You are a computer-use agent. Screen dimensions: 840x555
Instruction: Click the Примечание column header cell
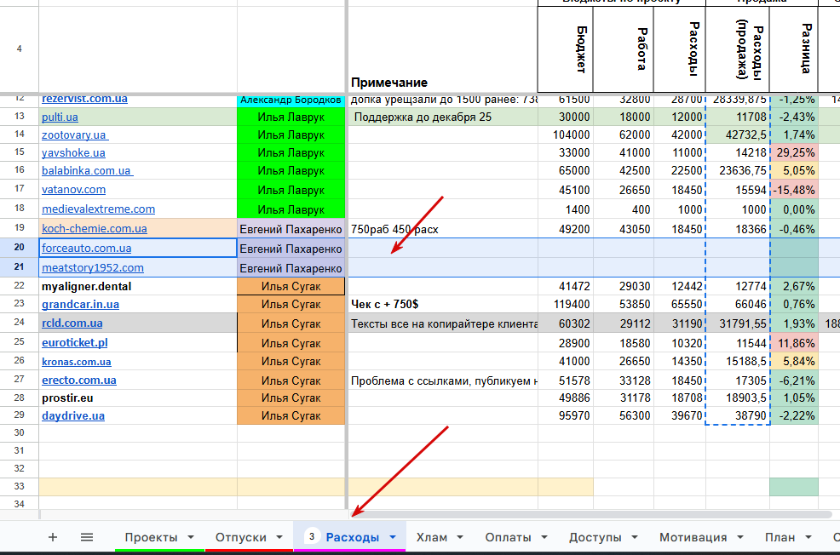443,49
